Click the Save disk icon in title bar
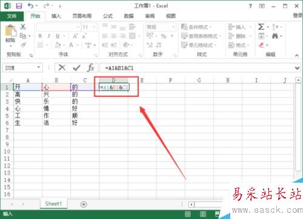 pyautogui.click(x=19, y=6)
